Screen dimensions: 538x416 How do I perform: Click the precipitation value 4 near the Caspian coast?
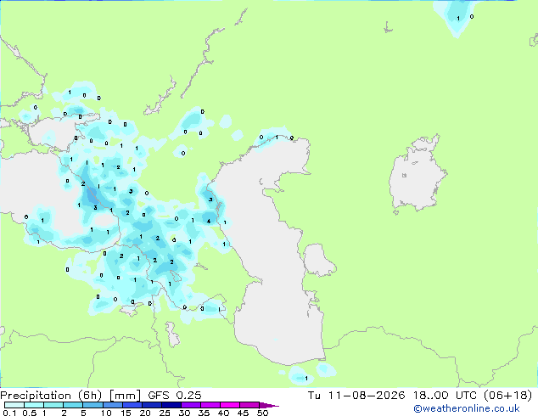(209, 222)
